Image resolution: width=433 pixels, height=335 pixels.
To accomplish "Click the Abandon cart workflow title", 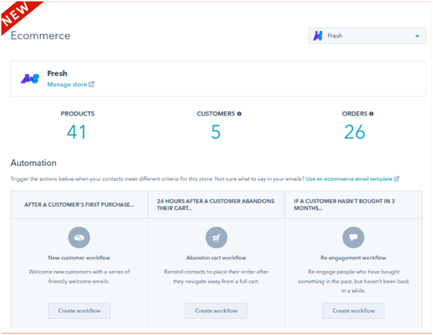I will (216, 258).
